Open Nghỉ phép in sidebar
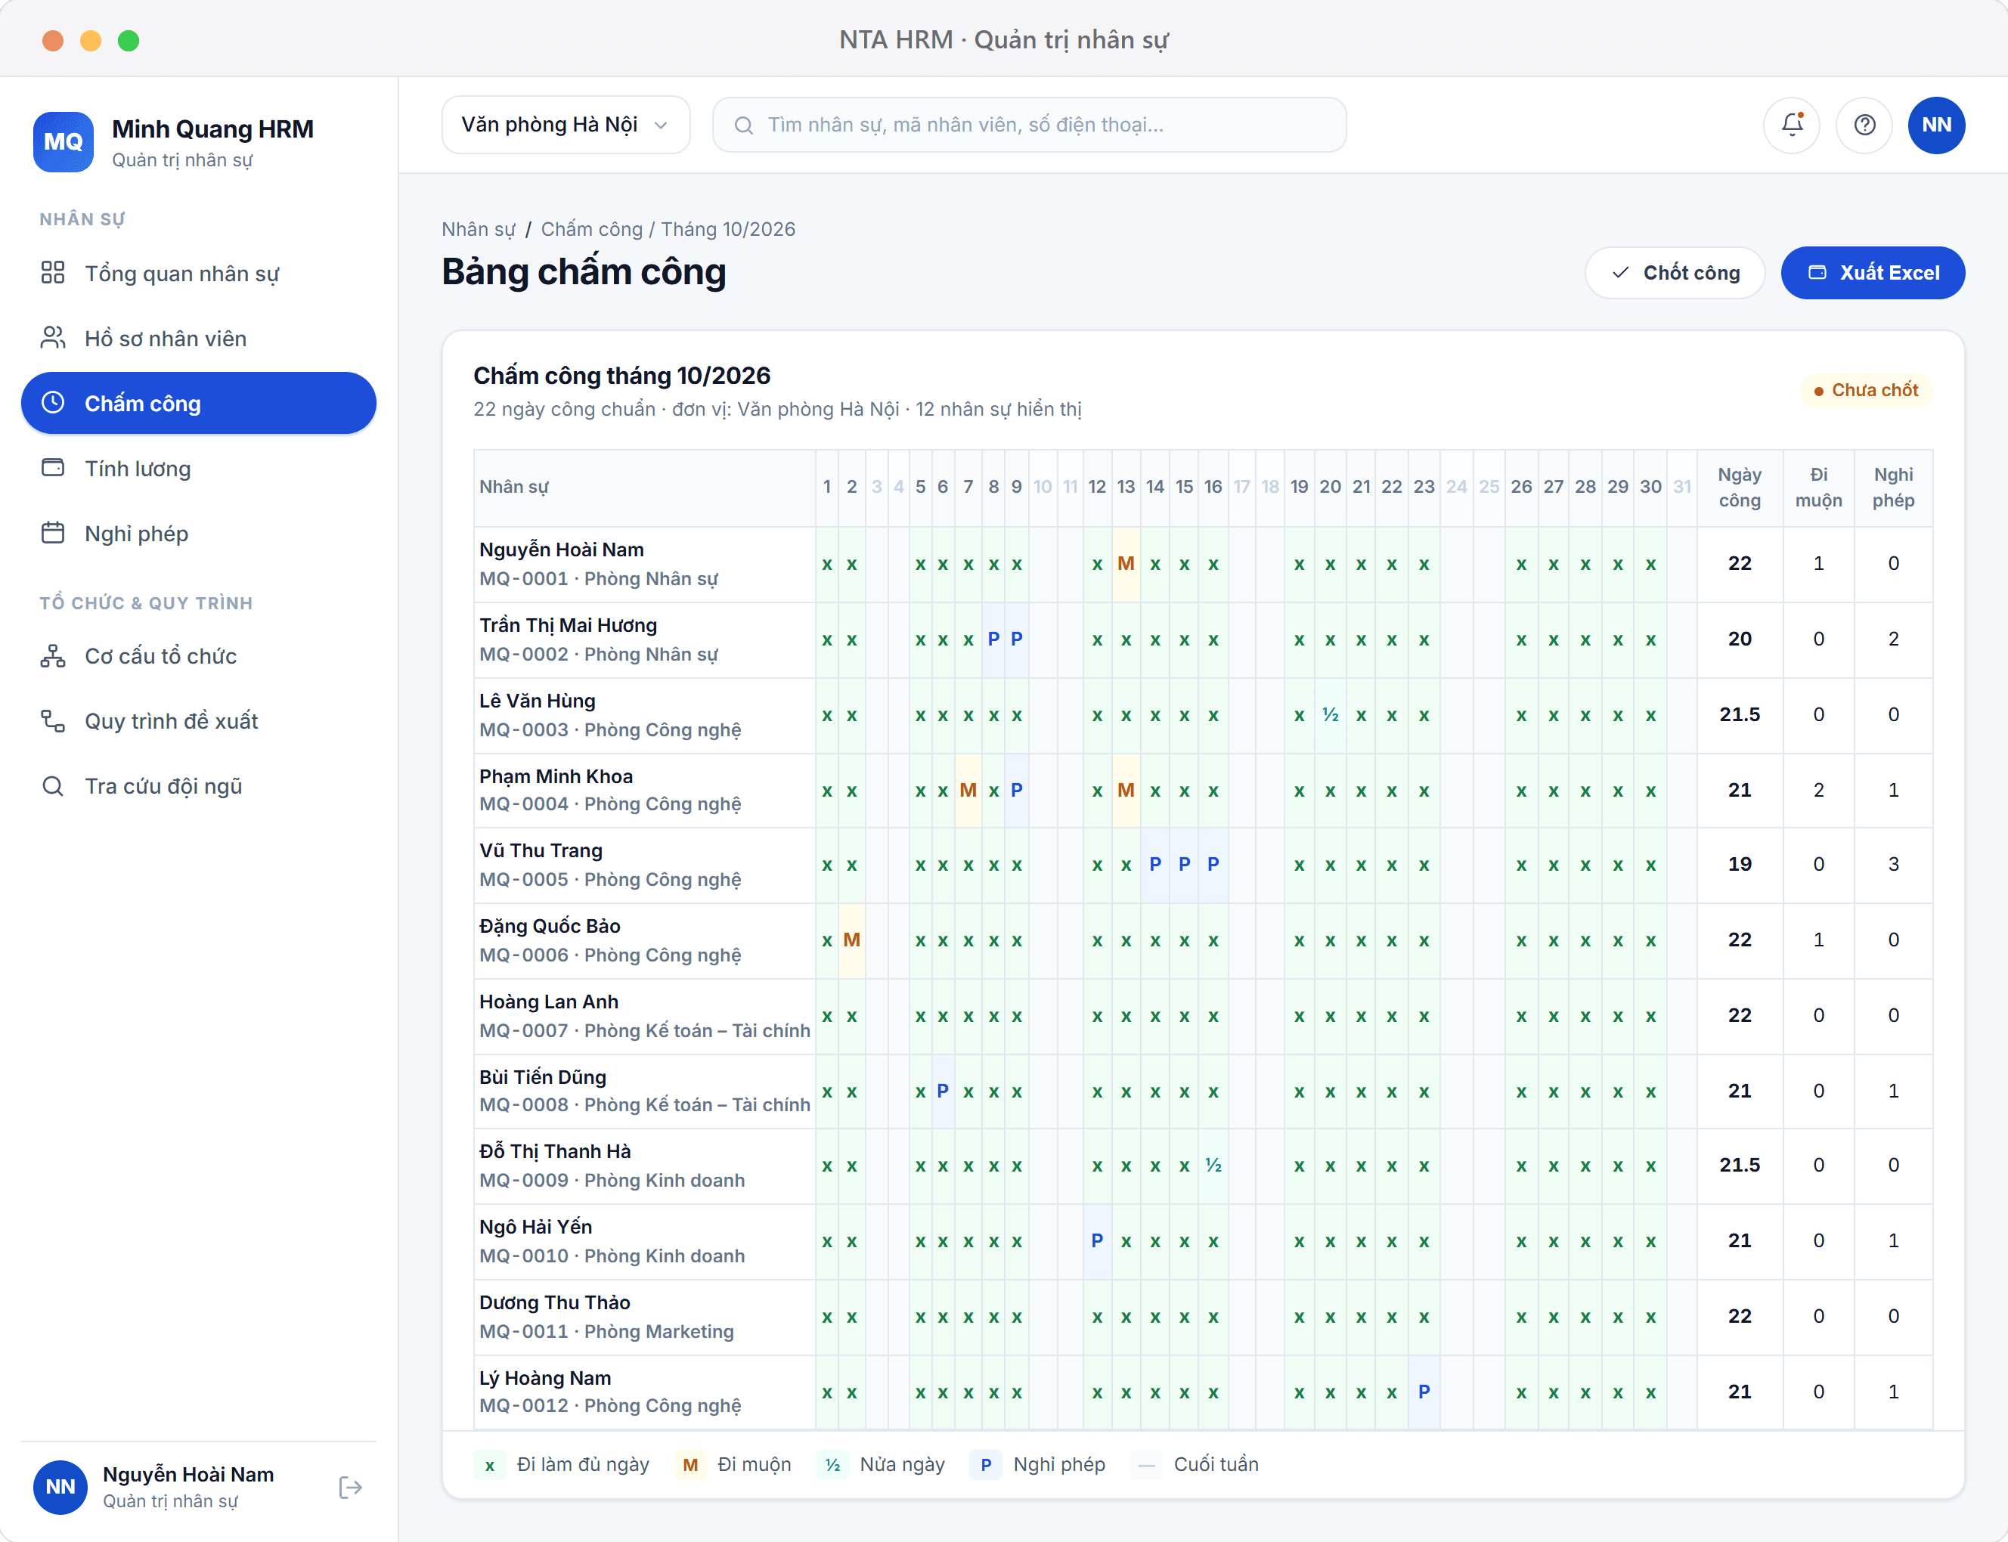This screenshot has width=2008, height=1542. point(198,534)
